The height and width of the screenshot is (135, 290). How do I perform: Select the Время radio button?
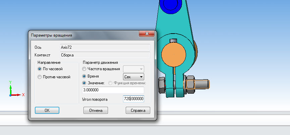84,77
